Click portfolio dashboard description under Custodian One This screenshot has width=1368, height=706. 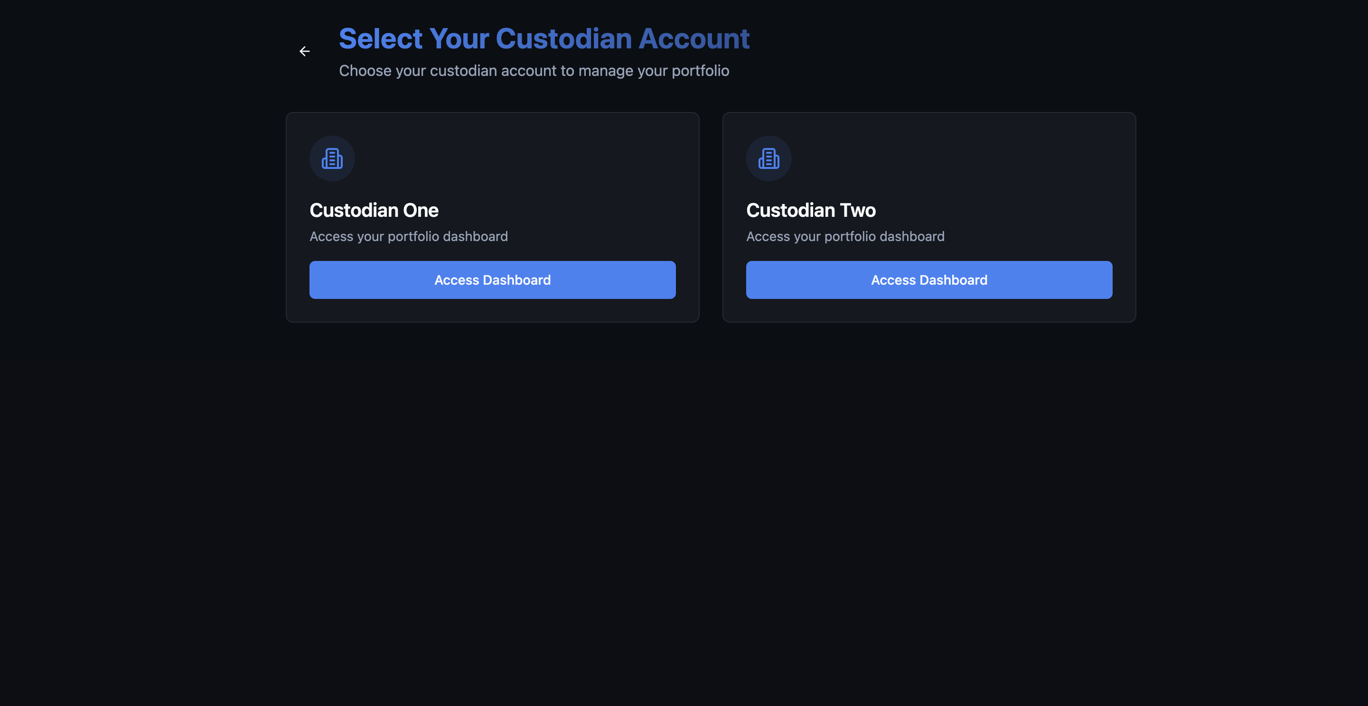coord(408,236)
